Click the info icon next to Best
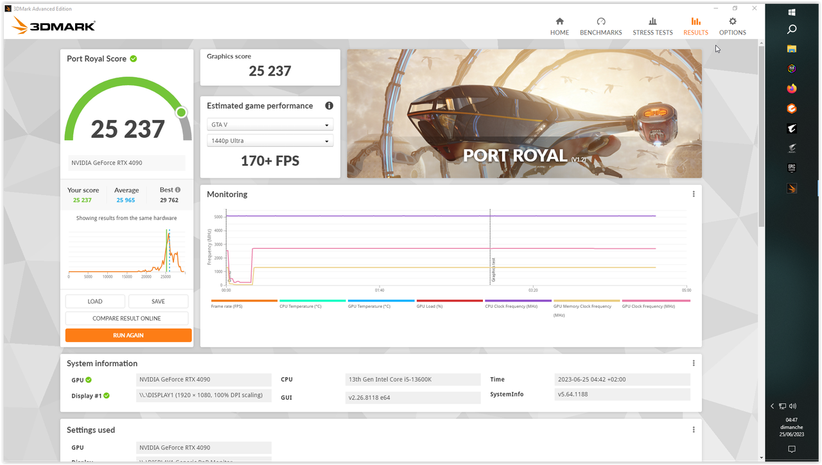Image resolution: width=822 pixels, height=465 pixels. coord(178,190)
